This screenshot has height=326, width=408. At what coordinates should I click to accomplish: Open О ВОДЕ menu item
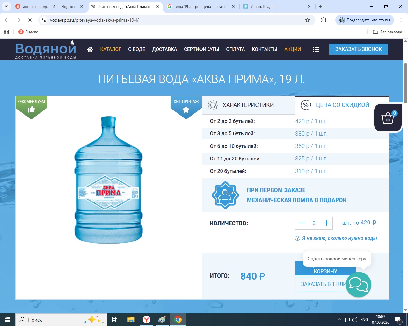pos(137,49)
